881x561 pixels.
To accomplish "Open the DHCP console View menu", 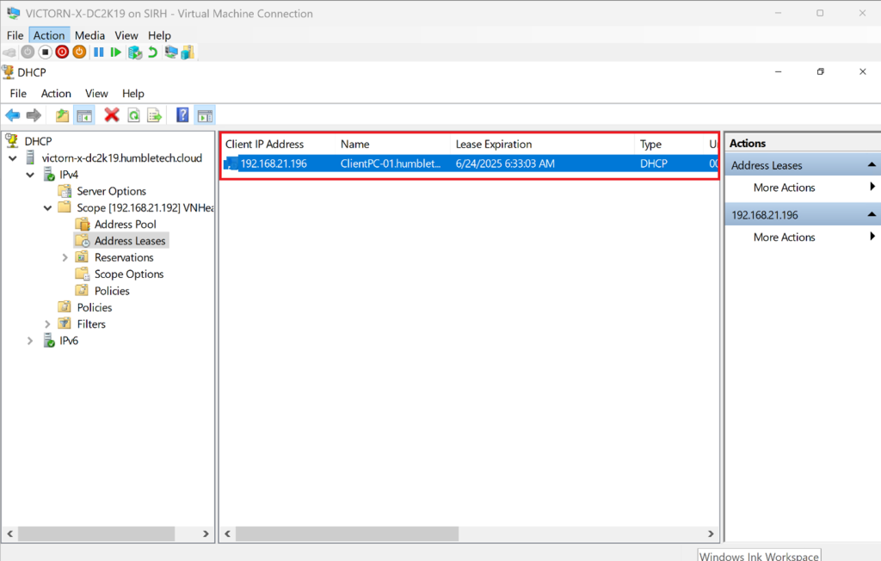I will [x=96, y=93].
